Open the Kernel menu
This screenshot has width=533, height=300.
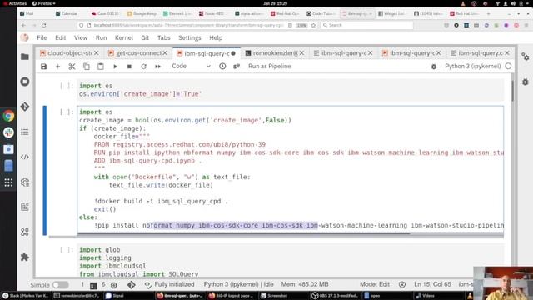(124, 37)
